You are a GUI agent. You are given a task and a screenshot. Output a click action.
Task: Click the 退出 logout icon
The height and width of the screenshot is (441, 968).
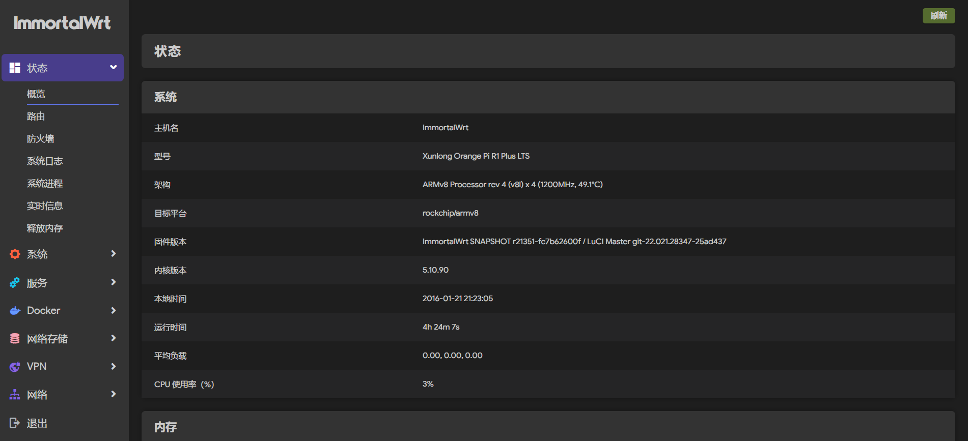pos(15,423)
